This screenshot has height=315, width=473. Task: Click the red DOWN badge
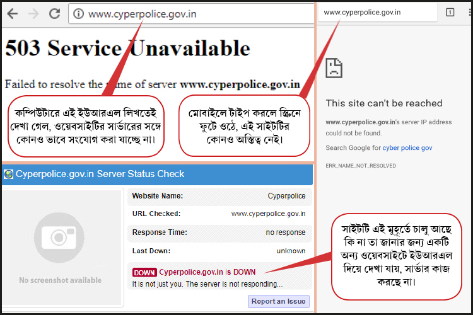pyautogui.click(x=144, y=272)
